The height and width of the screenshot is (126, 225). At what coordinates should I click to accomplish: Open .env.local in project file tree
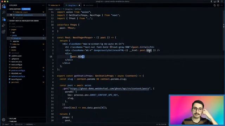pos(27,53)
